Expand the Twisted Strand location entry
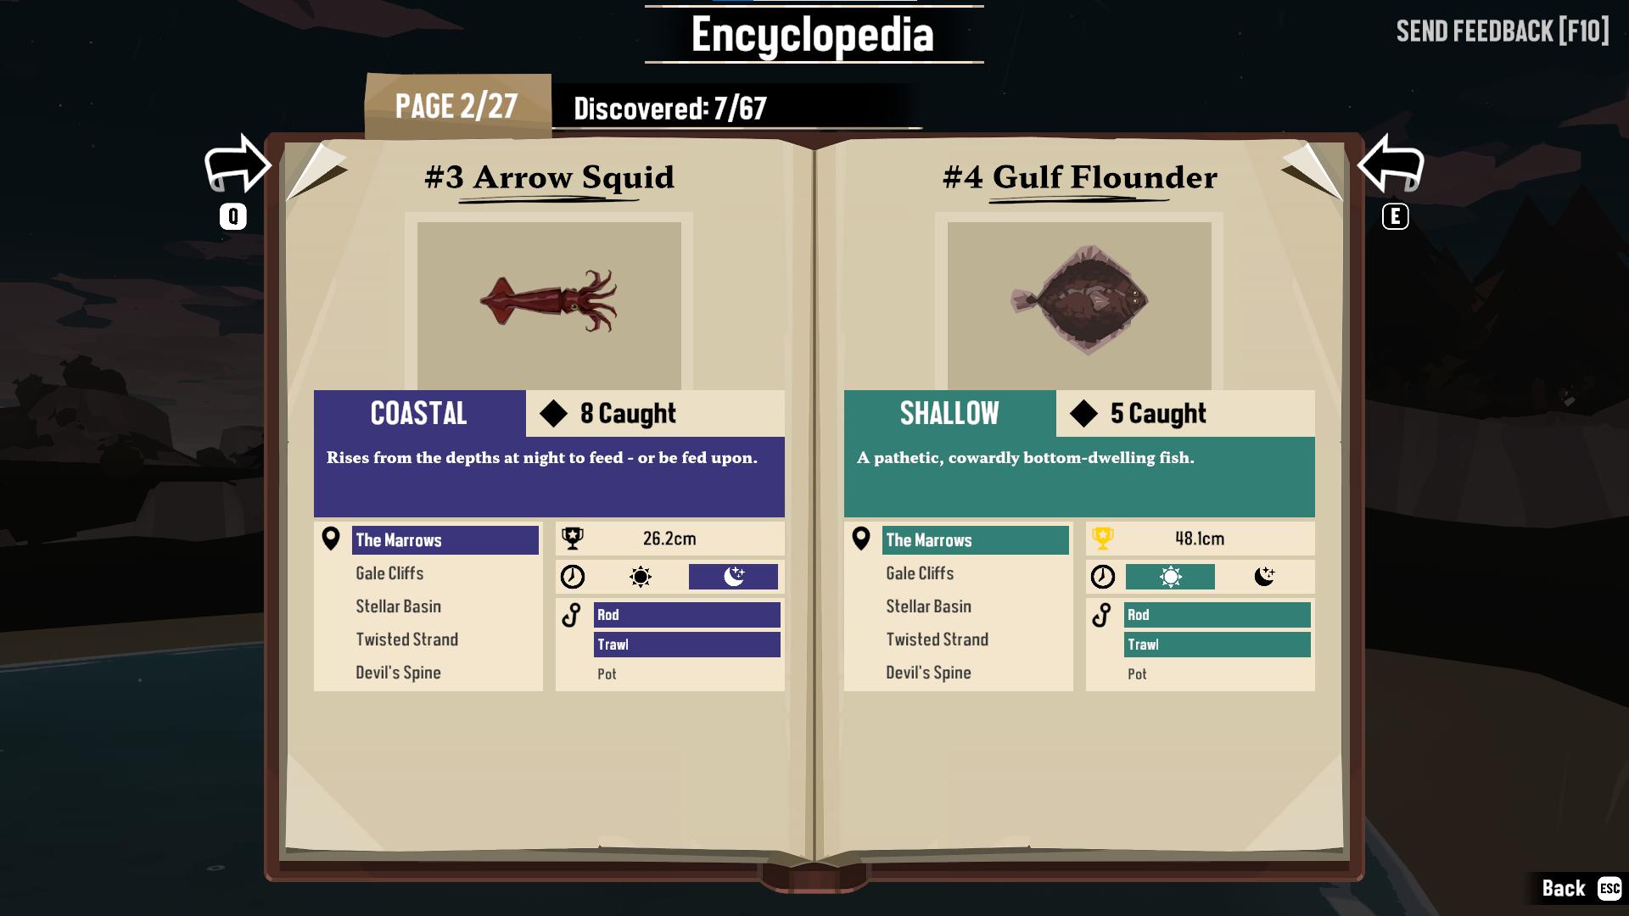The height and width of the screenshot is (916, 1629). [x=406, y=638]
